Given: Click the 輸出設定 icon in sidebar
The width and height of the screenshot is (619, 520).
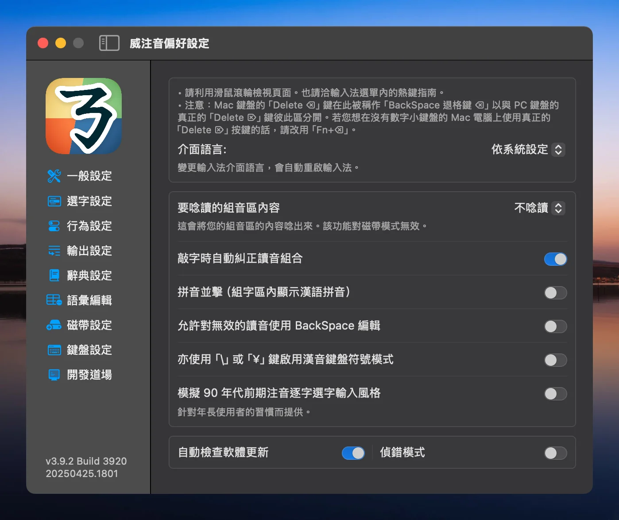Looking at the screenshot, I should tap(54, 251).
